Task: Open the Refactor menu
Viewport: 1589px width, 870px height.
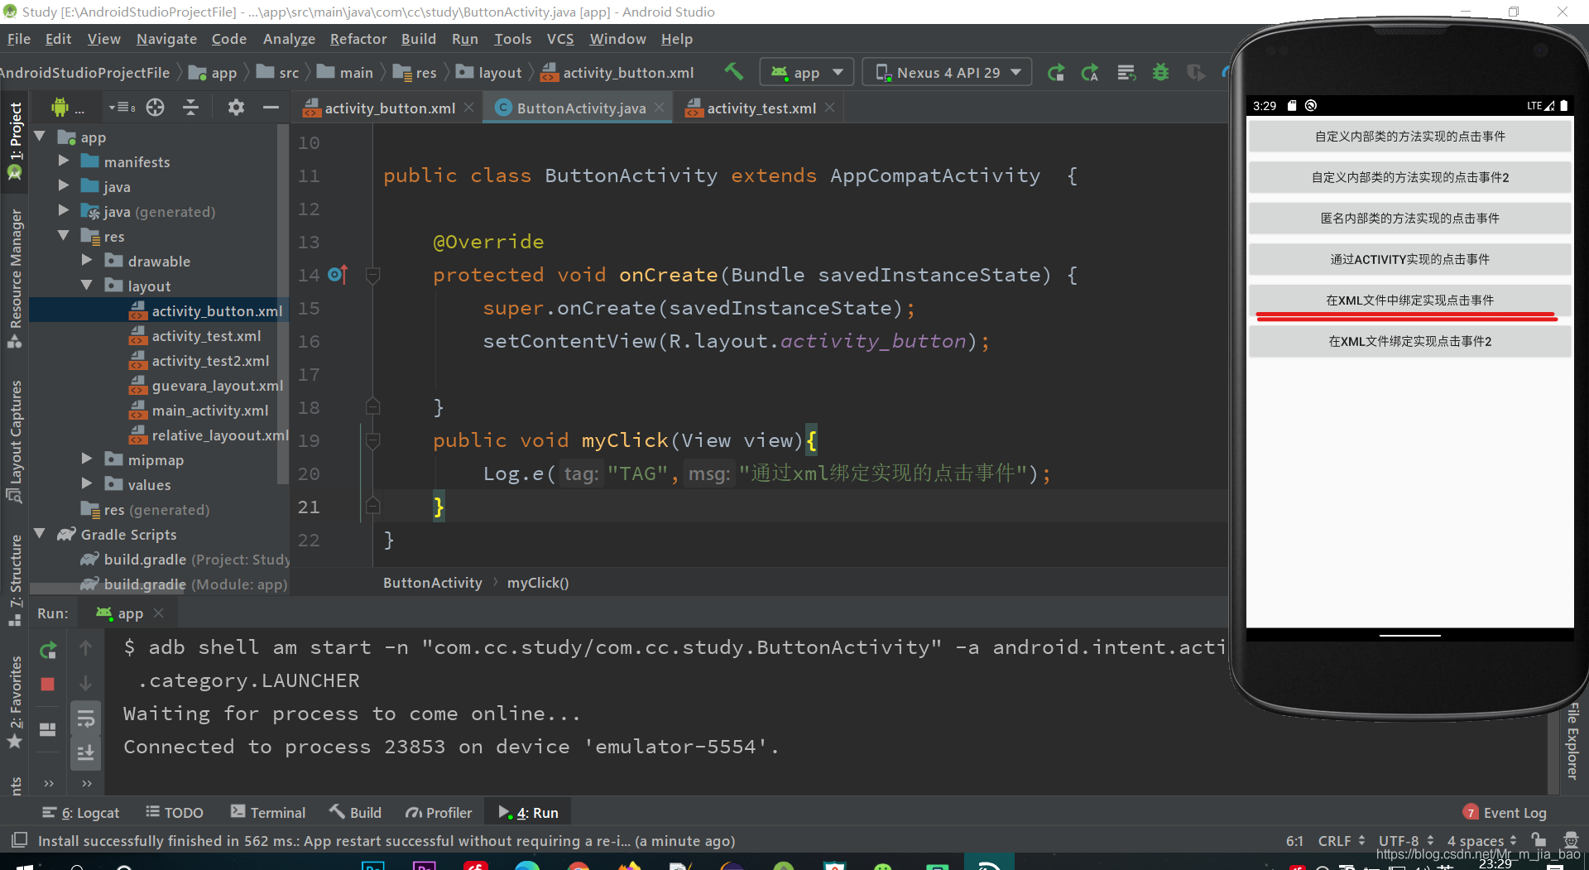Action: coord(358,39)
